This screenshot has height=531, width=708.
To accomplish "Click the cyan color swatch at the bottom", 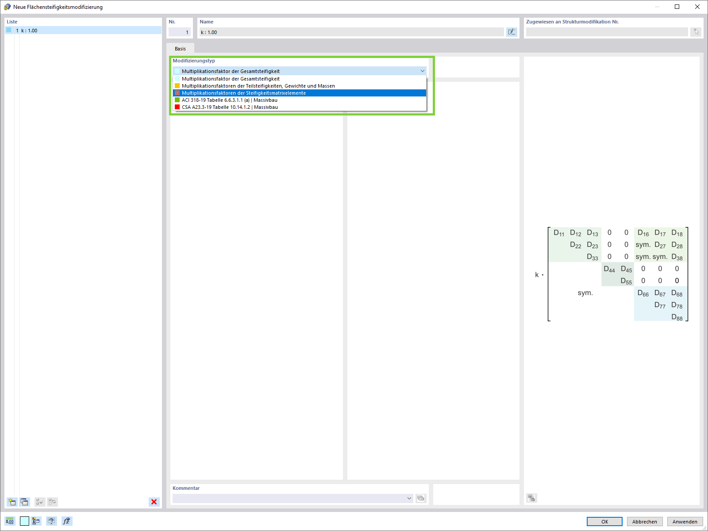I will pyautogui.click(x=24, y=521).
